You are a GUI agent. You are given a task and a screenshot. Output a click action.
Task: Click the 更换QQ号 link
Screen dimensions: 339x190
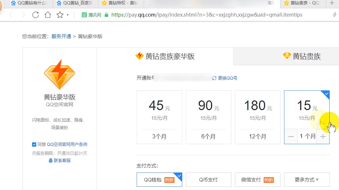228,78
